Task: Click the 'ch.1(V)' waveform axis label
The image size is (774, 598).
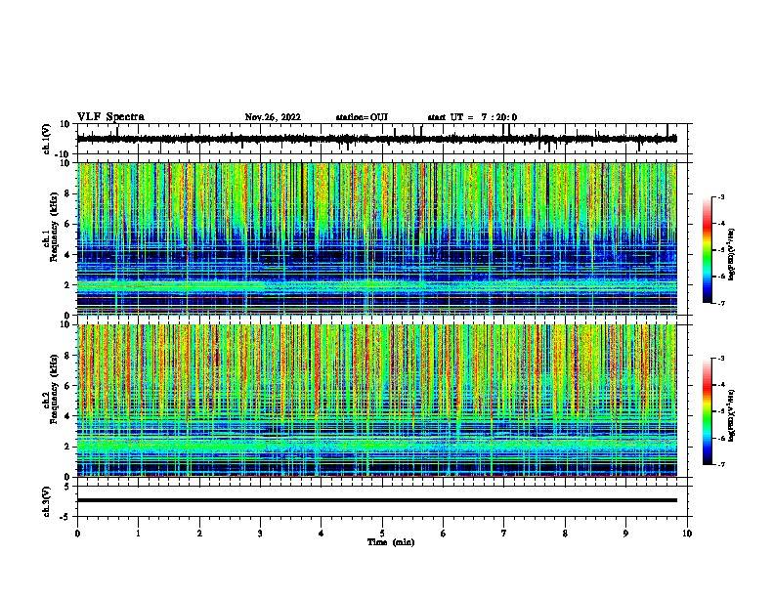Action: point(47,139)
